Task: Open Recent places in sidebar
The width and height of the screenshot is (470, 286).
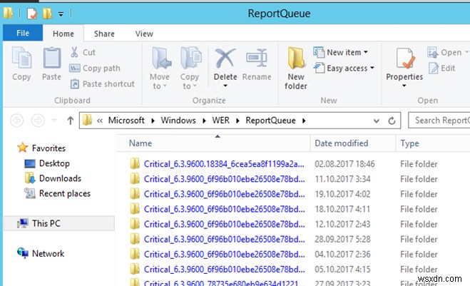Action: point(57,193)
